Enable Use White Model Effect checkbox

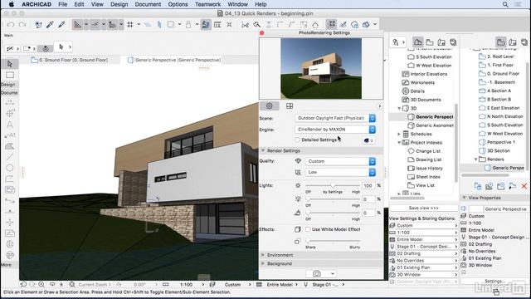[308, 229]
